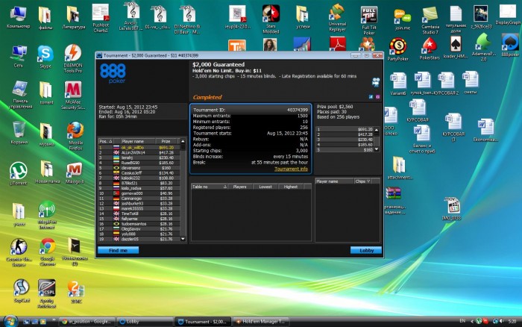Click the movie camera icon in tournament header
Viewport: 522px width, 327px height.
(x=377, y=81)
